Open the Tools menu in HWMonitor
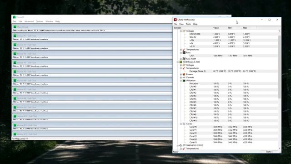Screen dimensions: 291x164 pos(188,24)
